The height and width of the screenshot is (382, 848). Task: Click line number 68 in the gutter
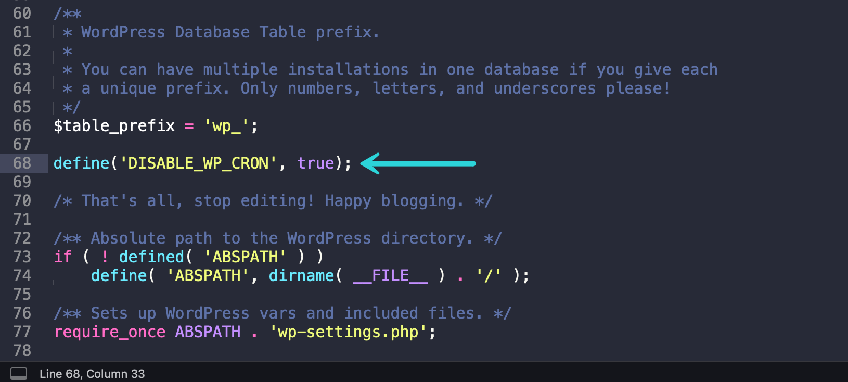click(x=22, y=163)
